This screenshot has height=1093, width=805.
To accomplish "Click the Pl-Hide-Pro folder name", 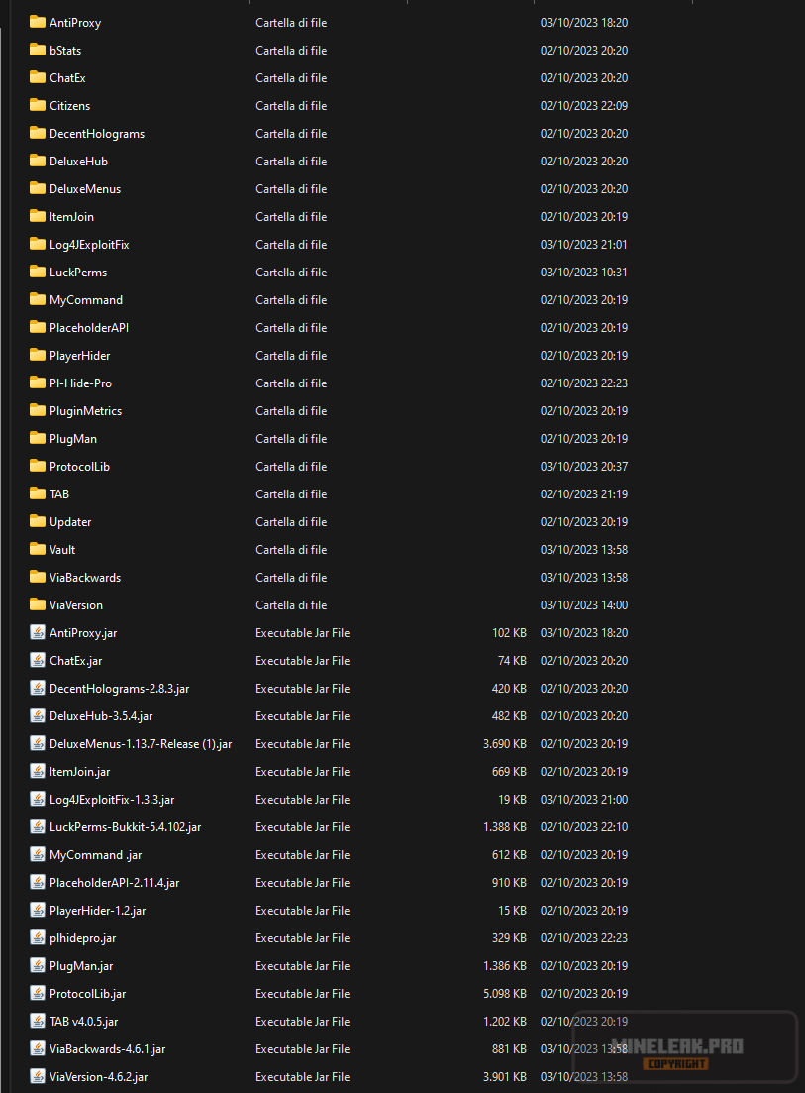I will (x=80, y=383).
